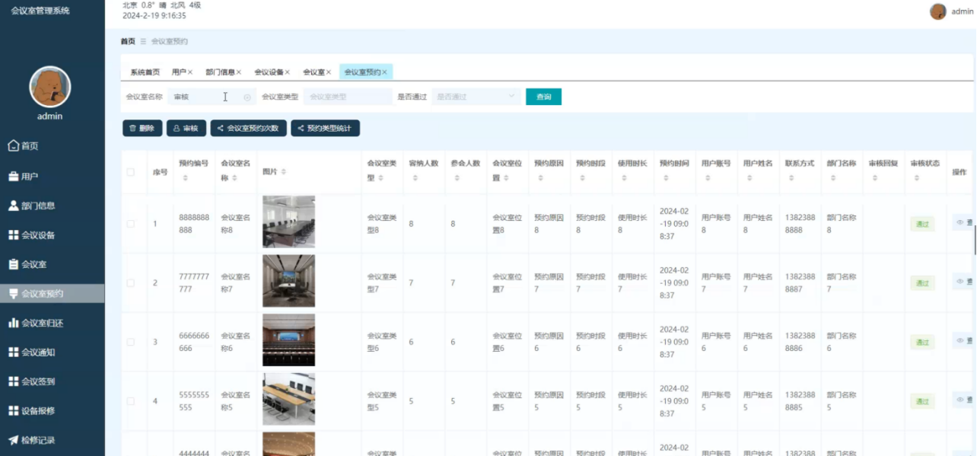Click the 首页 home icon in sidebar
This screenshot has height=456, width=977.
point(13,145)
